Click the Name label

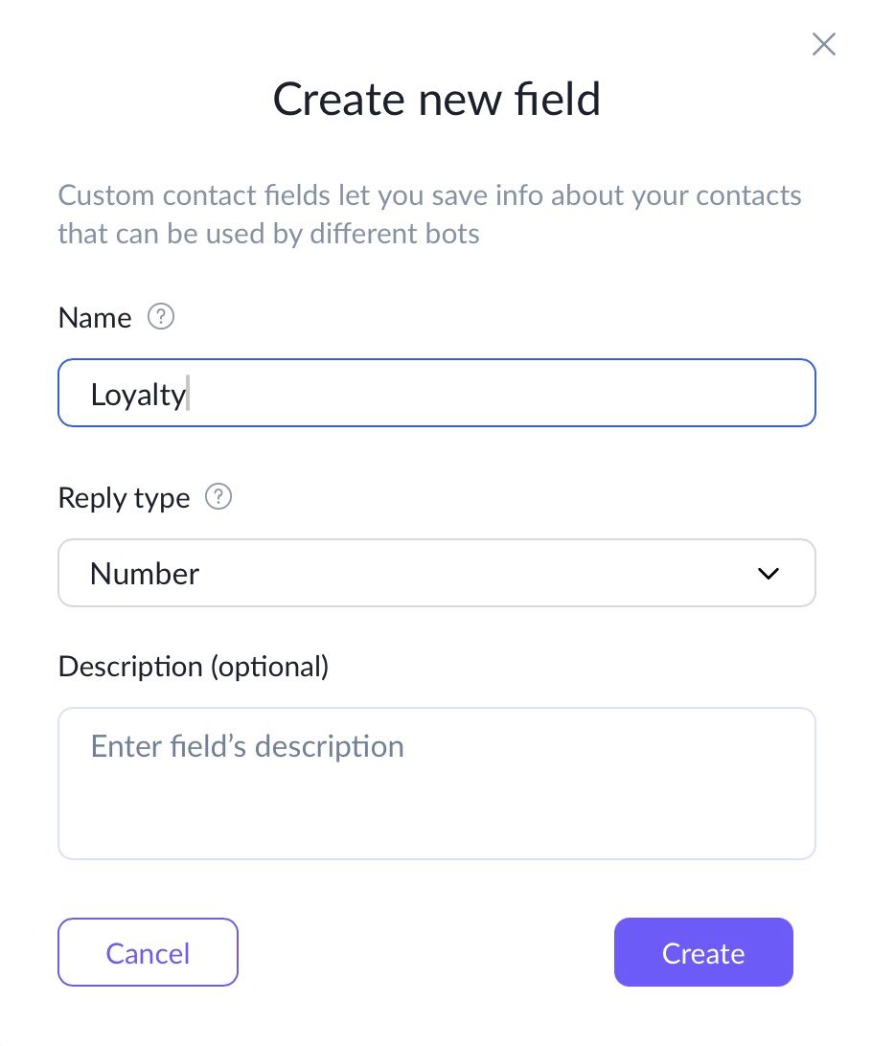(x=95, y=318)
